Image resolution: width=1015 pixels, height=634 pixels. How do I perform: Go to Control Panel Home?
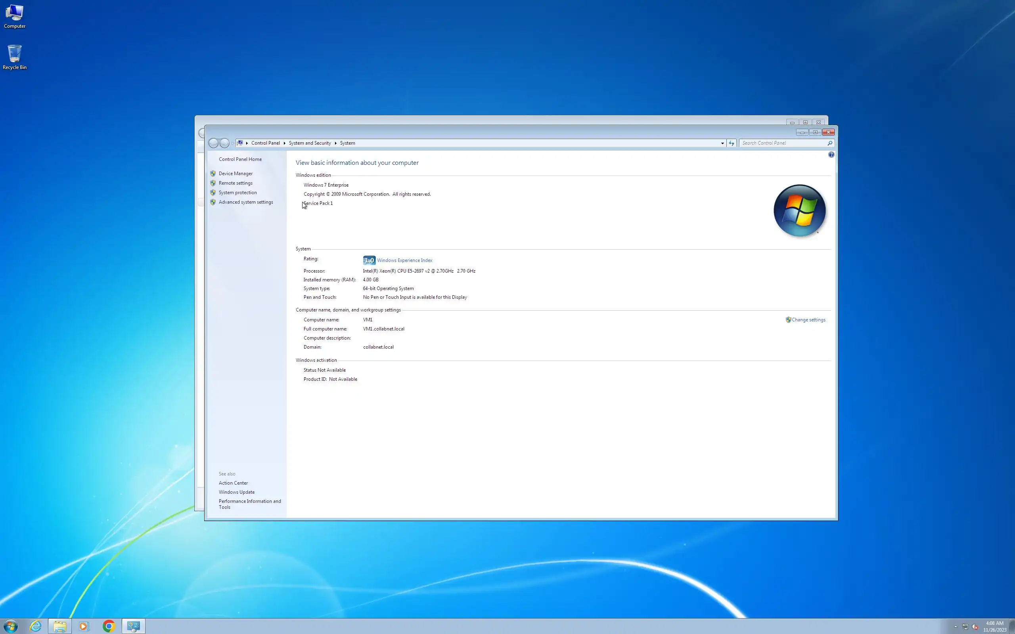(240, 159)
